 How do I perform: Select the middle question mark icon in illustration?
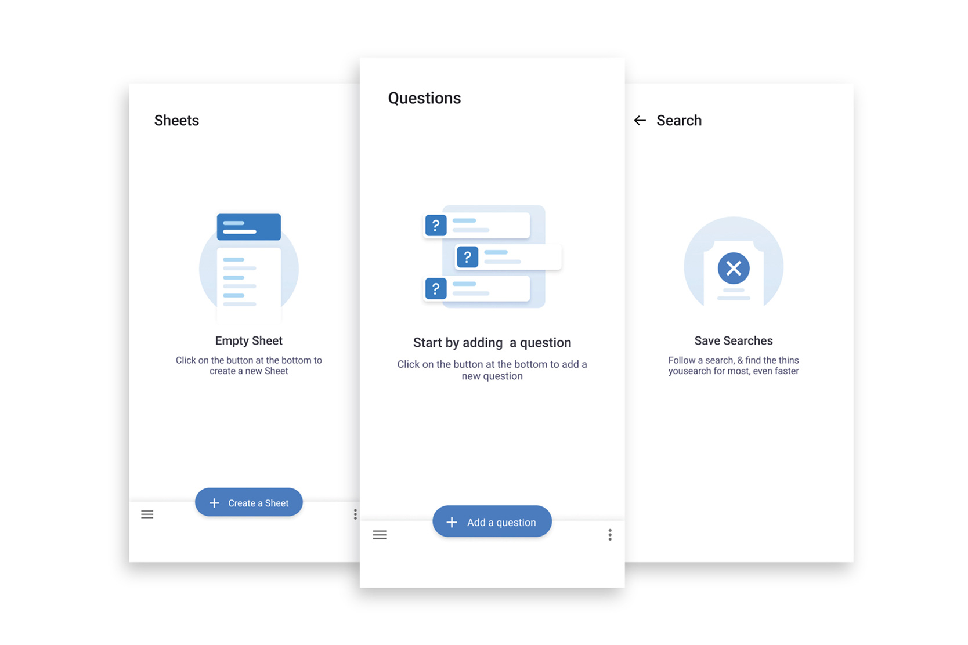[467, 257]
